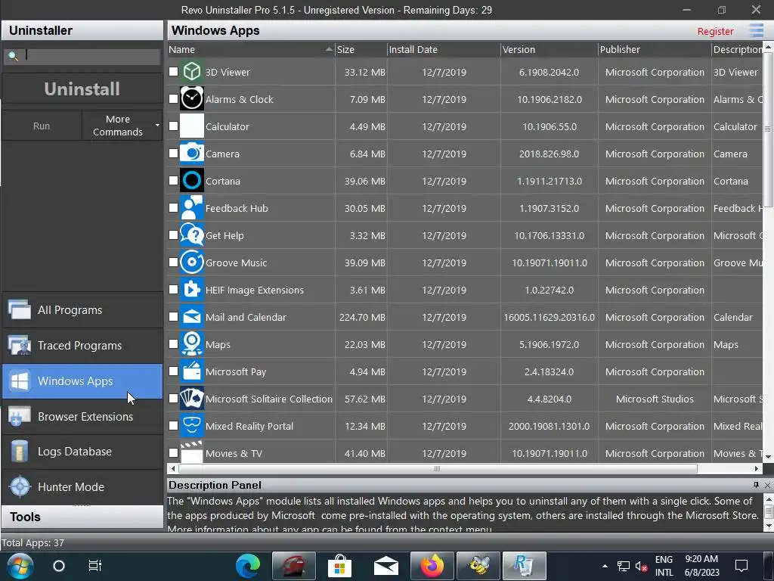This screenshot has width=774, height=581.
Task: Click the Revo Uninstaller taskbar icon
Action: (525, 566)
